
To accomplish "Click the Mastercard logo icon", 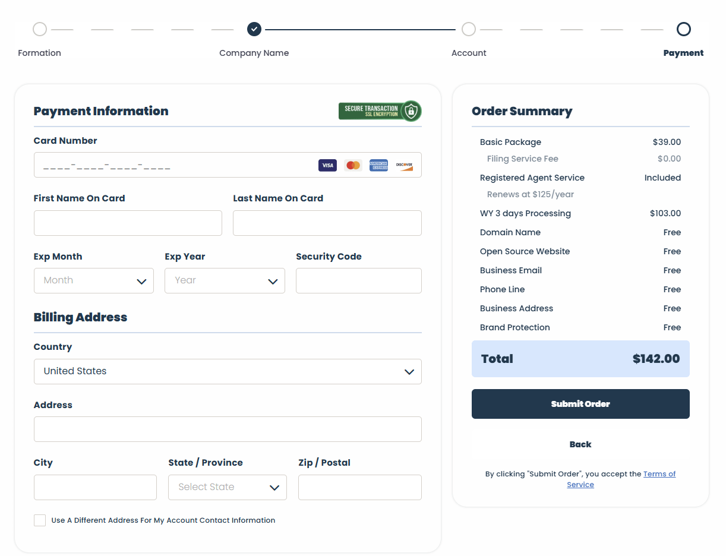I will 353,165.
